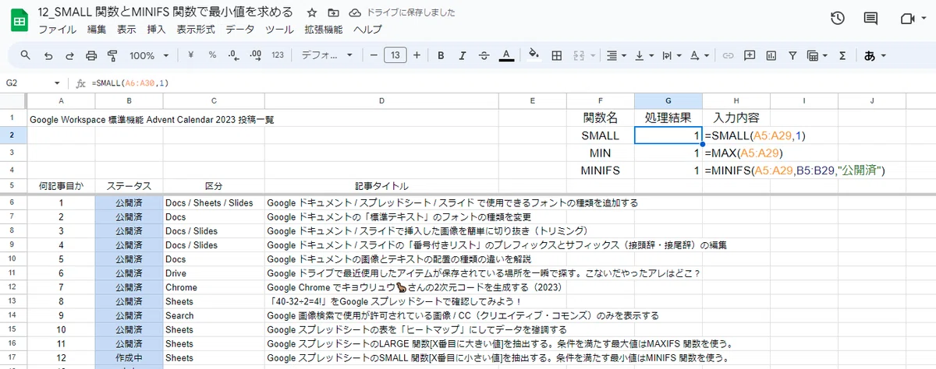Viewport: 936px width, 369px height.
Task: Format as percent
Action: click(x=212, y=55)
